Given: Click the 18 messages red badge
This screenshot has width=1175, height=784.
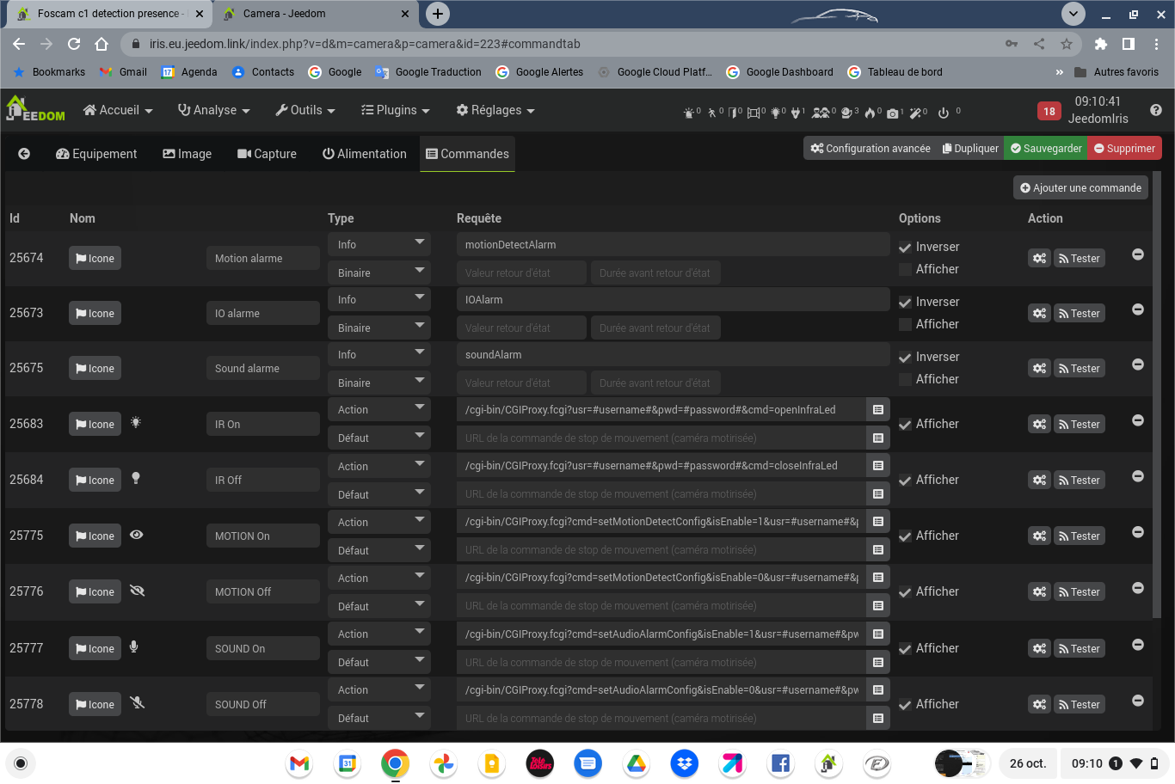Looking at the screenshot, I should 1049,111.
